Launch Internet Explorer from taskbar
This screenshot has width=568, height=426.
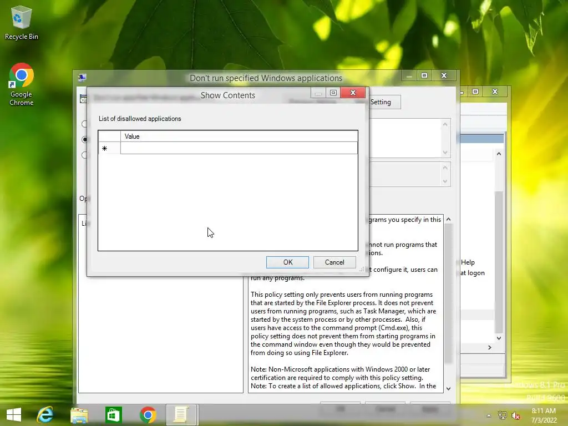(45, 415)
